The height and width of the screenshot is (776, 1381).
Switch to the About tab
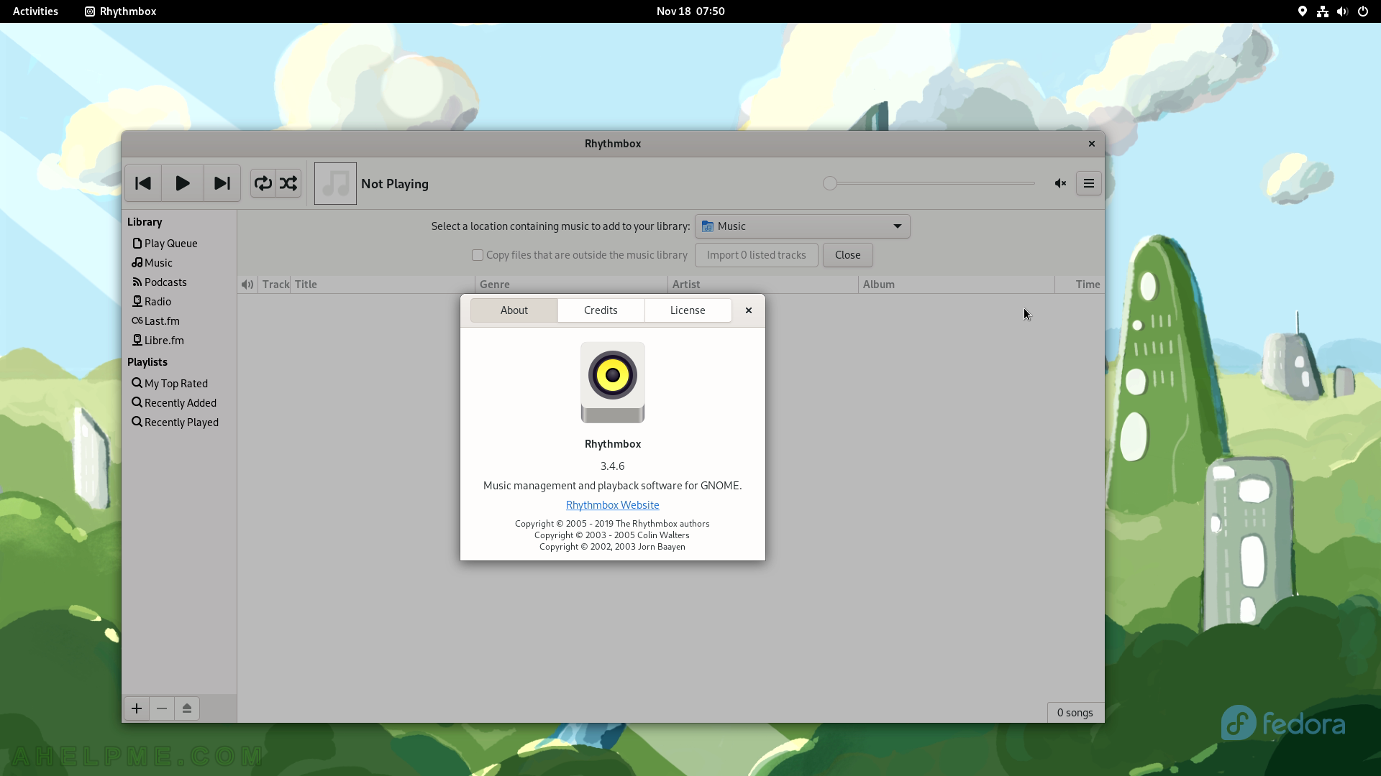click(x=514, y=310)
